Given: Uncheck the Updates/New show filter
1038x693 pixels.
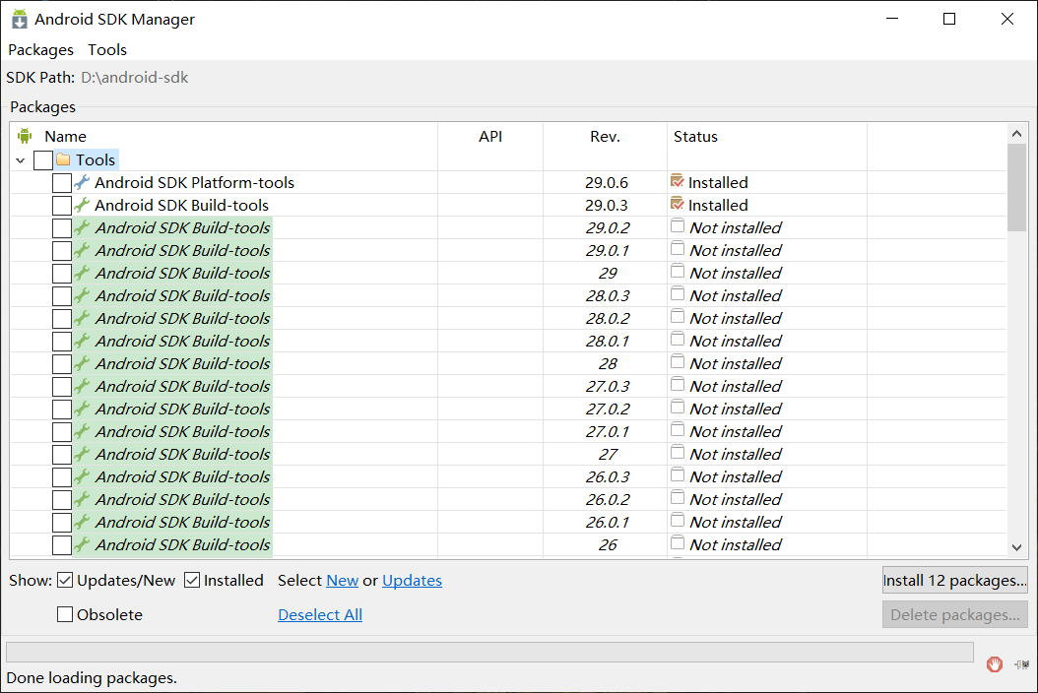Looking at the screenshot, I should (x=64, y=580).
